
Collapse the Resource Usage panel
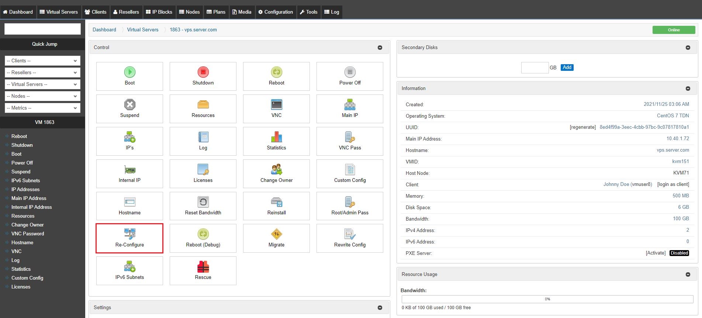tap(688, 274)
